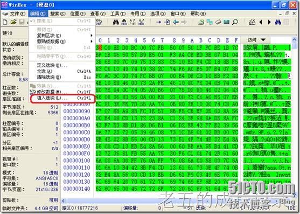
Task: Click column header C in hex view
Action: 210,40
